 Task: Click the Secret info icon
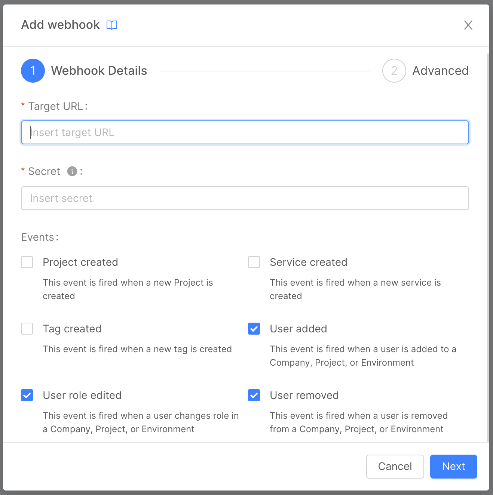click(72, 171)
